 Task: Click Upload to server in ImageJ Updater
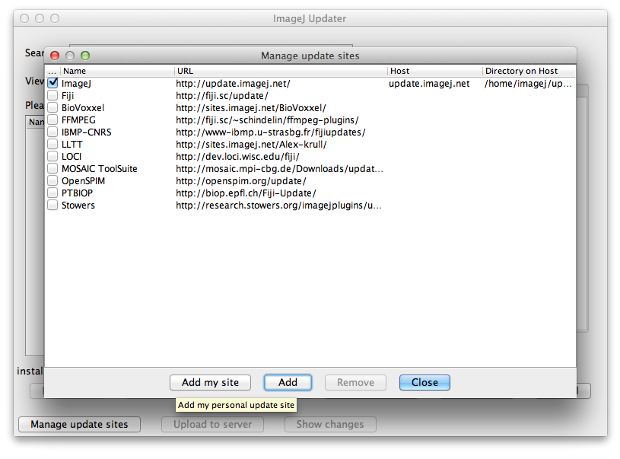point(213,425)
